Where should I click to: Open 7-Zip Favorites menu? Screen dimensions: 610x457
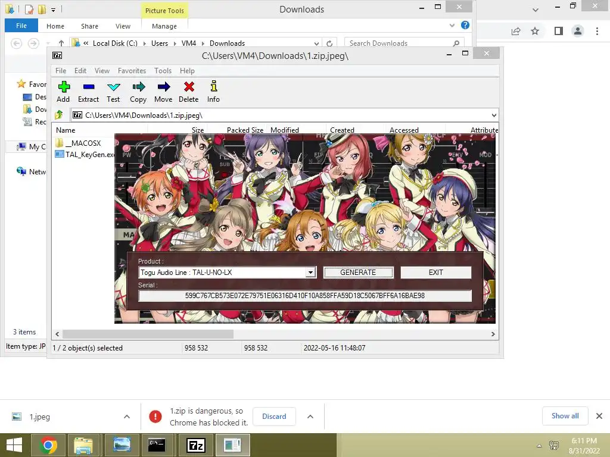tap(132, 71)
